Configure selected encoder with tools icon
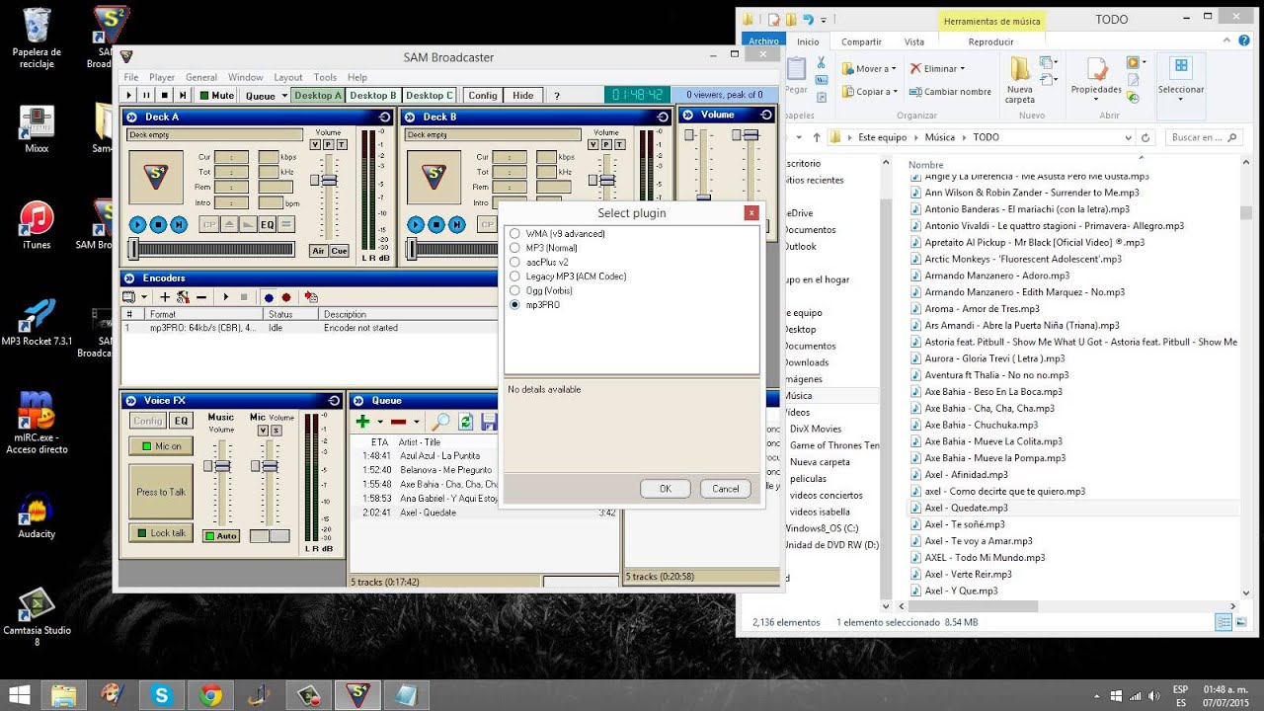This screenshot has width=1264, height=711. (183, 296)
